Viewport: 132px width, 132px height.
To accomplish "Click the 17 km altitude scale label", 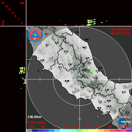I will point(3,3).
